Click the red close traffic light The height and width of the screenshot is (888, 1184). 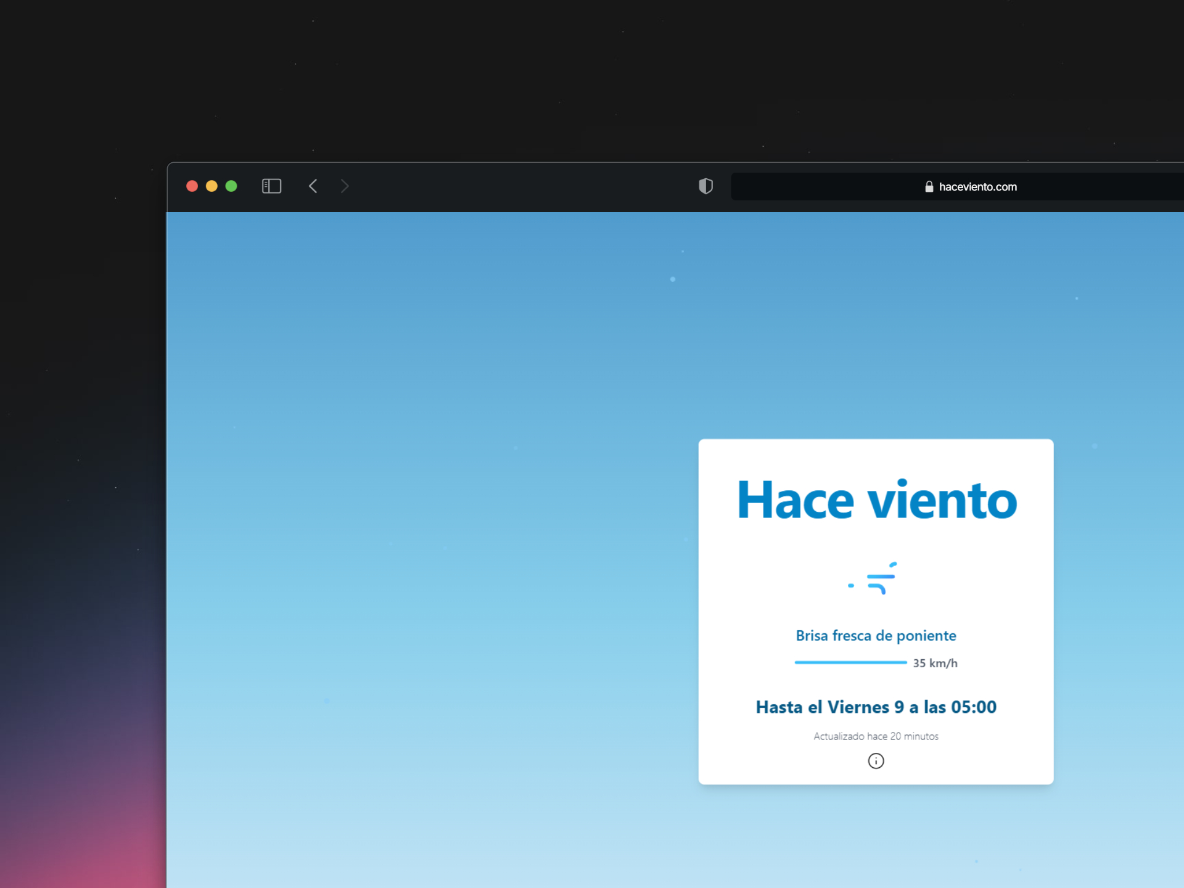[x=192, y=186]
